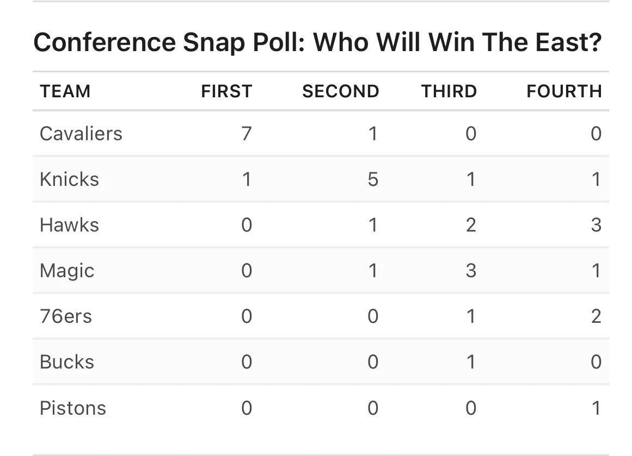Viewport: 632px width, 456px height.
Task: Click the Magic team name
Action: coord(67,271)
